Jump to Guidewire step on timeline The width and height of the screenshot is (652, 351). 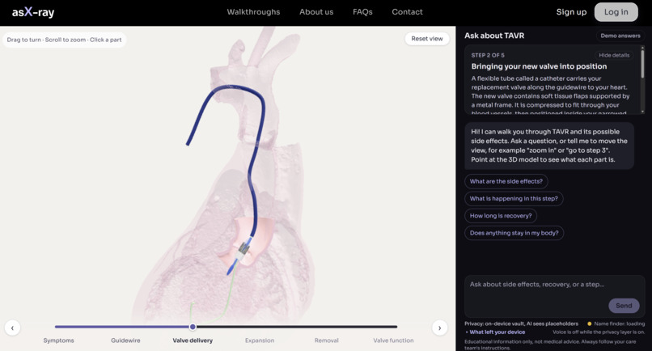125,340
